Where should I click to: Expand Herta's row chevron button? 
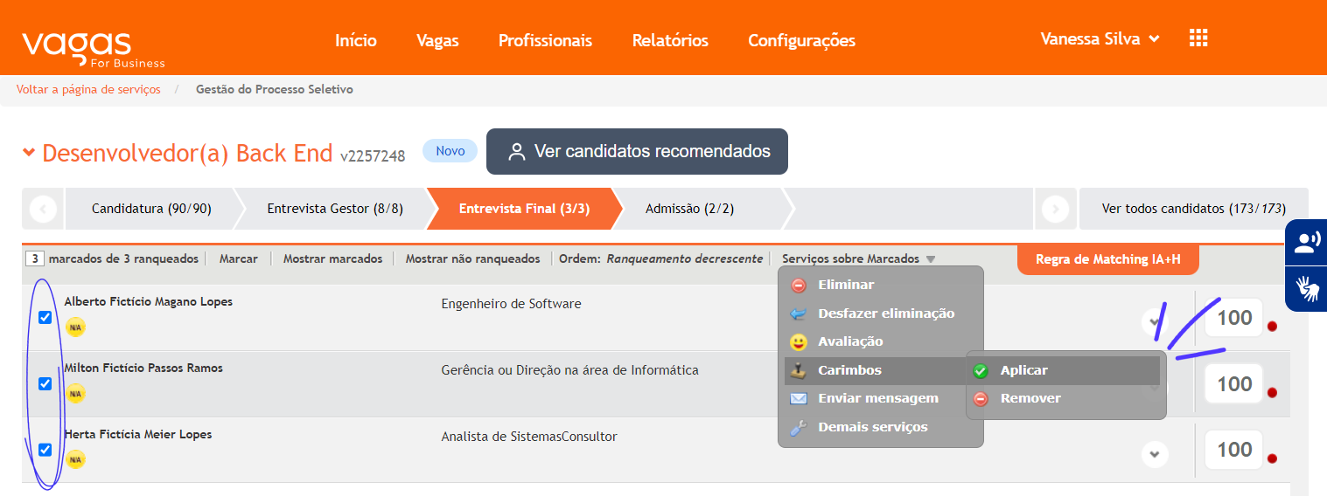pyautogui.click(x=1155, y=454)
